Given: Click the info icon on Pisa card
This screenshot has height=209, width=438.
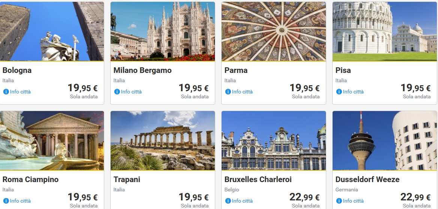Looking at the screenshot, I should [x=339, y=92].
